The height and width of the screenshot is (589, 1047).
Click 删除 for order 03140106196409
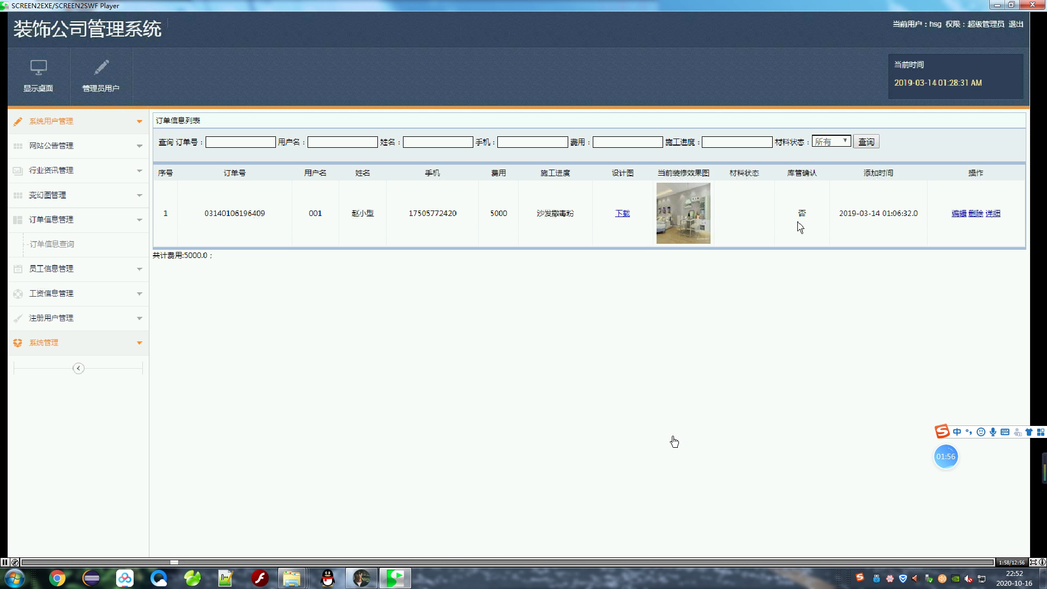tap(976, 213)
